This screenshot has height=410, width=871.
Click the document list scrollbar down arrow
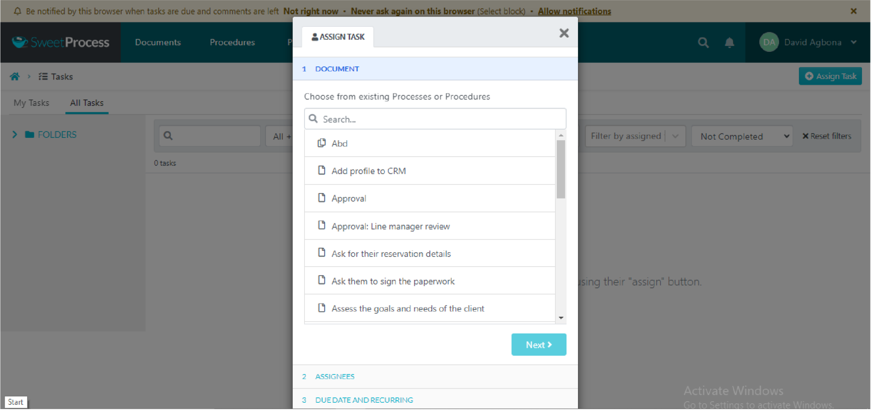coord(561,318)
